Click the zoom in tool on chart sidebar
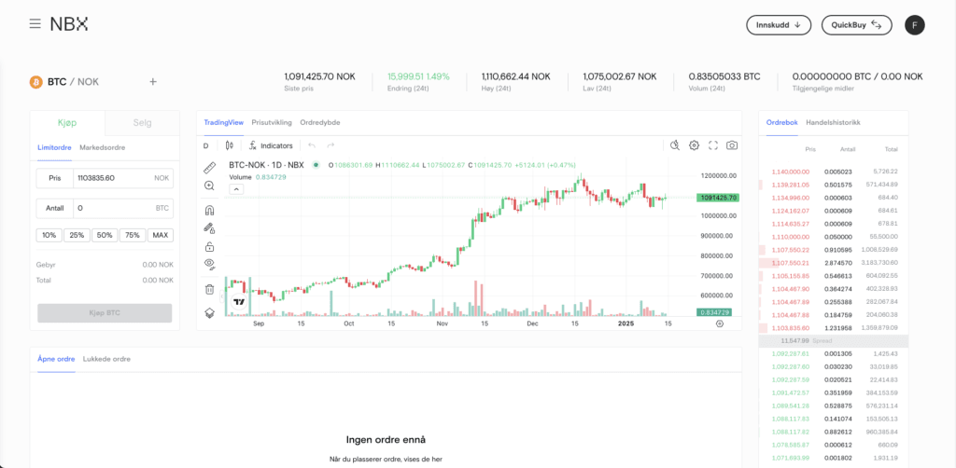The image size is (956, 468). 209,186
